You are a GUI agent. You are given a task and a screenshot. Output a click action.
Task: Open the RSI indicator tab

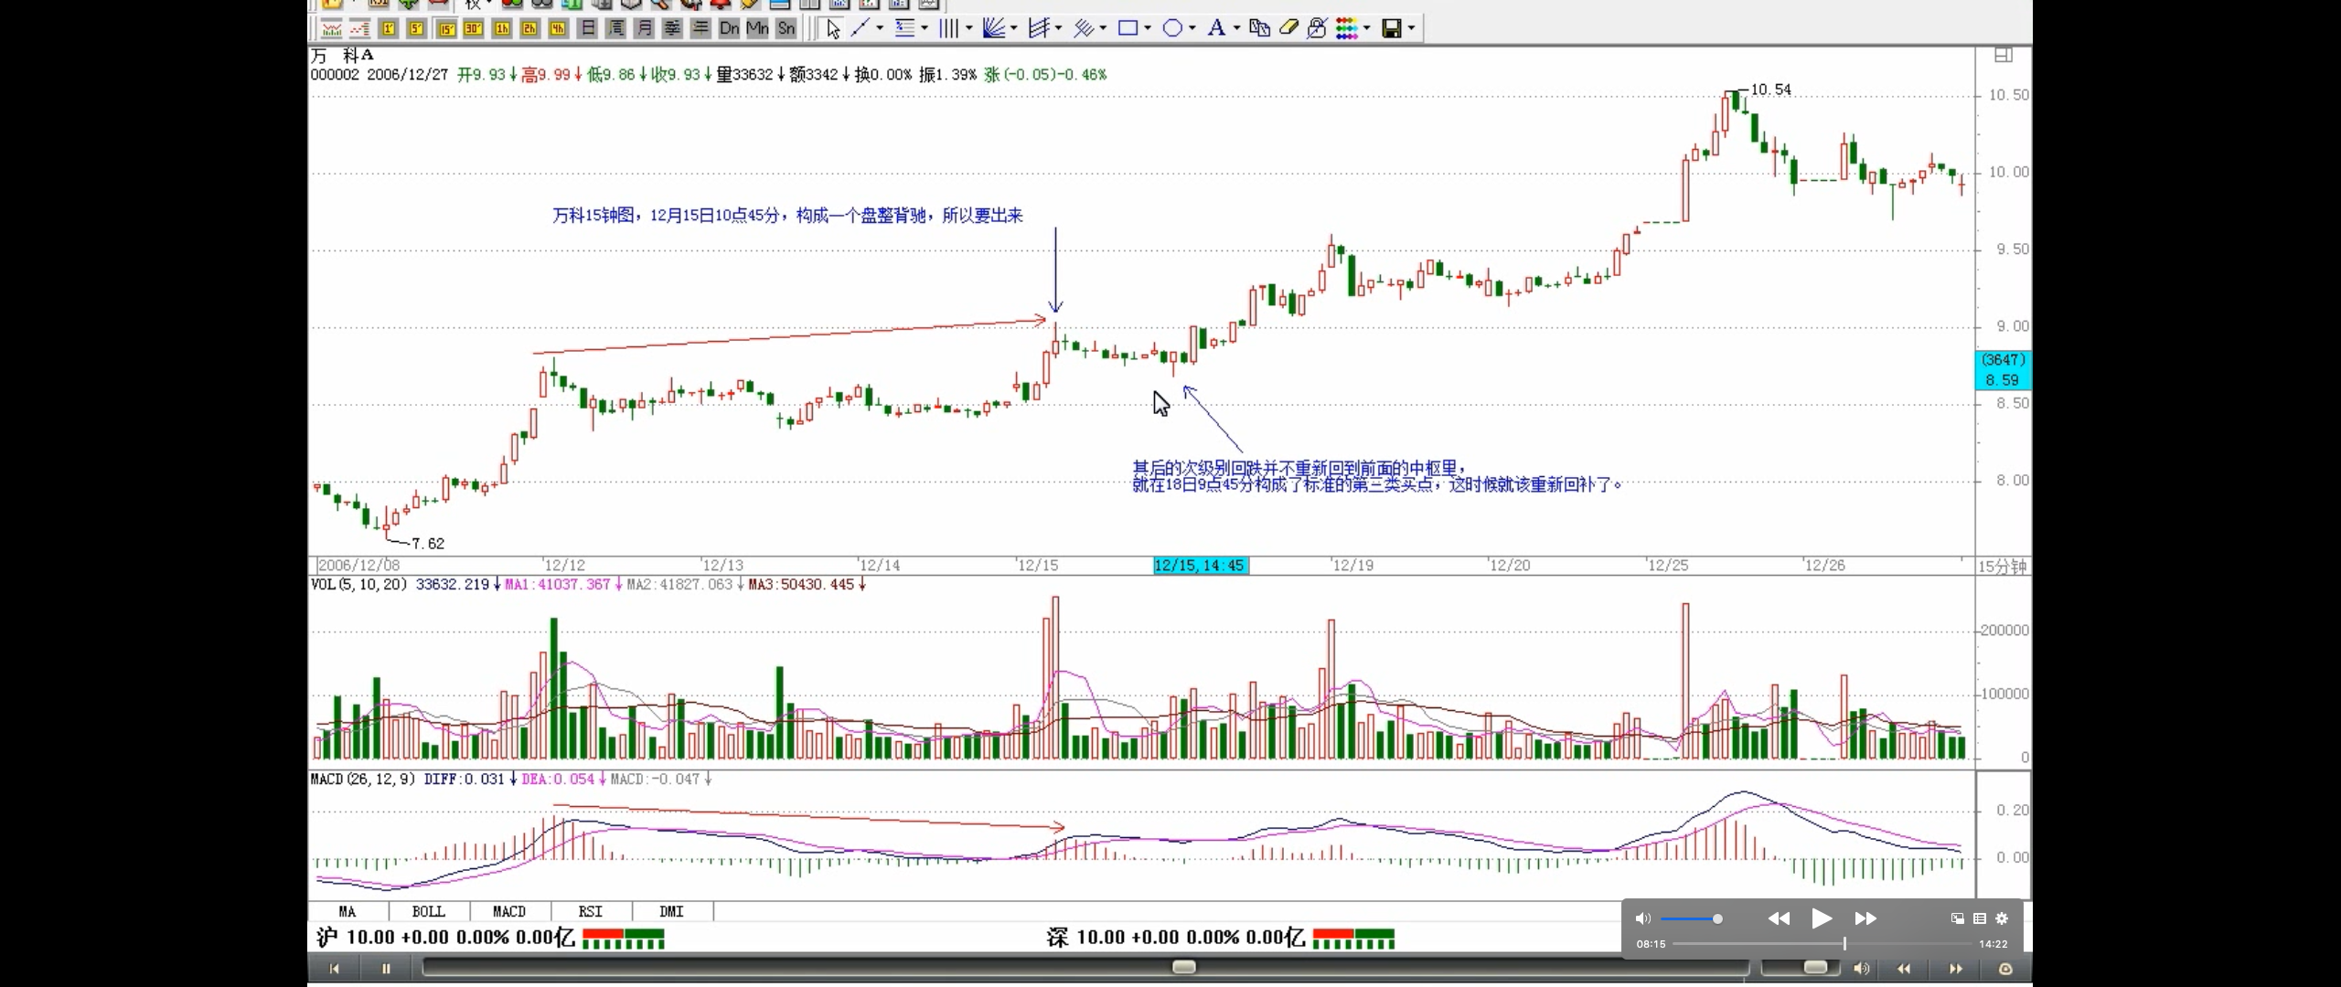(591, 911)
